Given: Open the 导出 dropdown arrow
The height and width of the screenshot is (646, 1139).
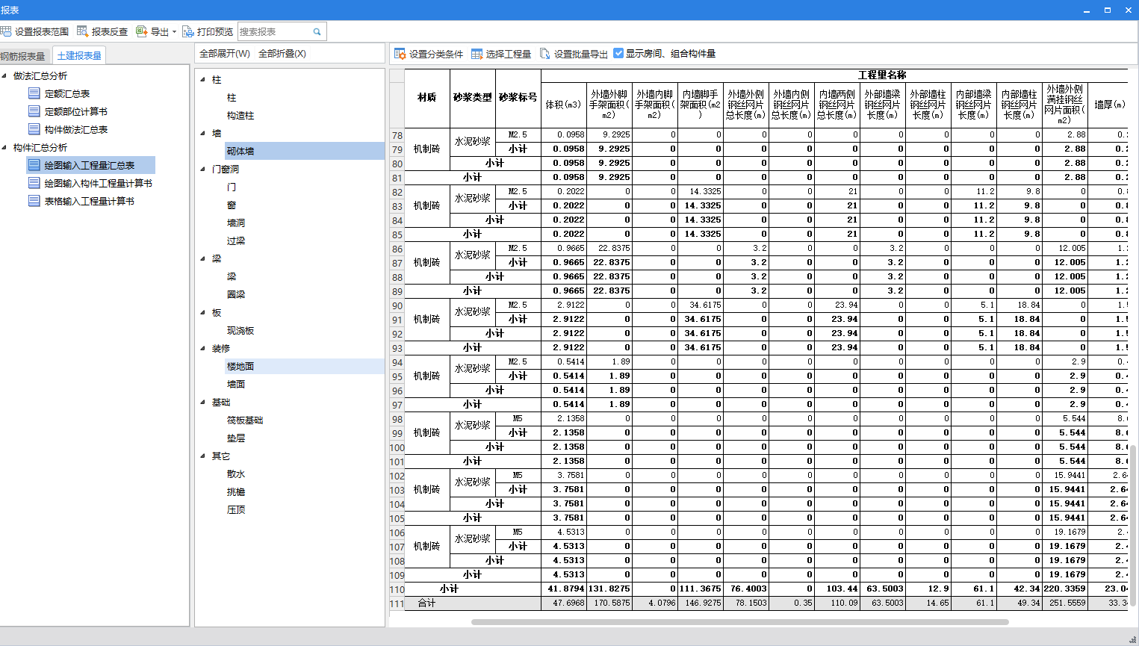Looking at the screenshot, I should pyautogui.click(x=174, y=32).
